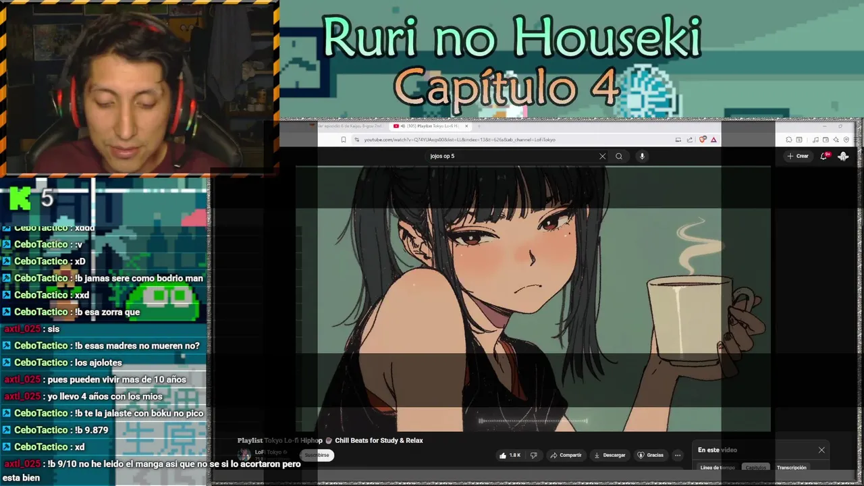Click the lo-fi girl video player

pyautogui.click(x=533, y=298)
